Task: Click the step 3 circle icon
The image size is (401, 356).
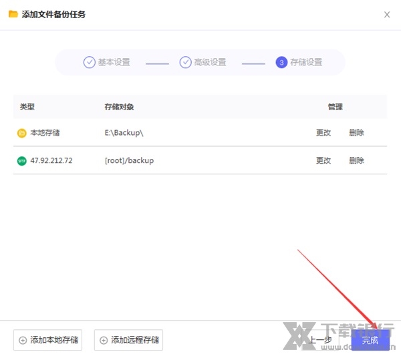Action: 281,62
